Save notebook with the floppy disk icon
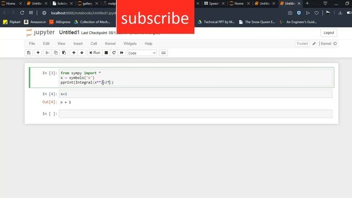The width and height of the screenshot is (352, 198). click(29, 53)
